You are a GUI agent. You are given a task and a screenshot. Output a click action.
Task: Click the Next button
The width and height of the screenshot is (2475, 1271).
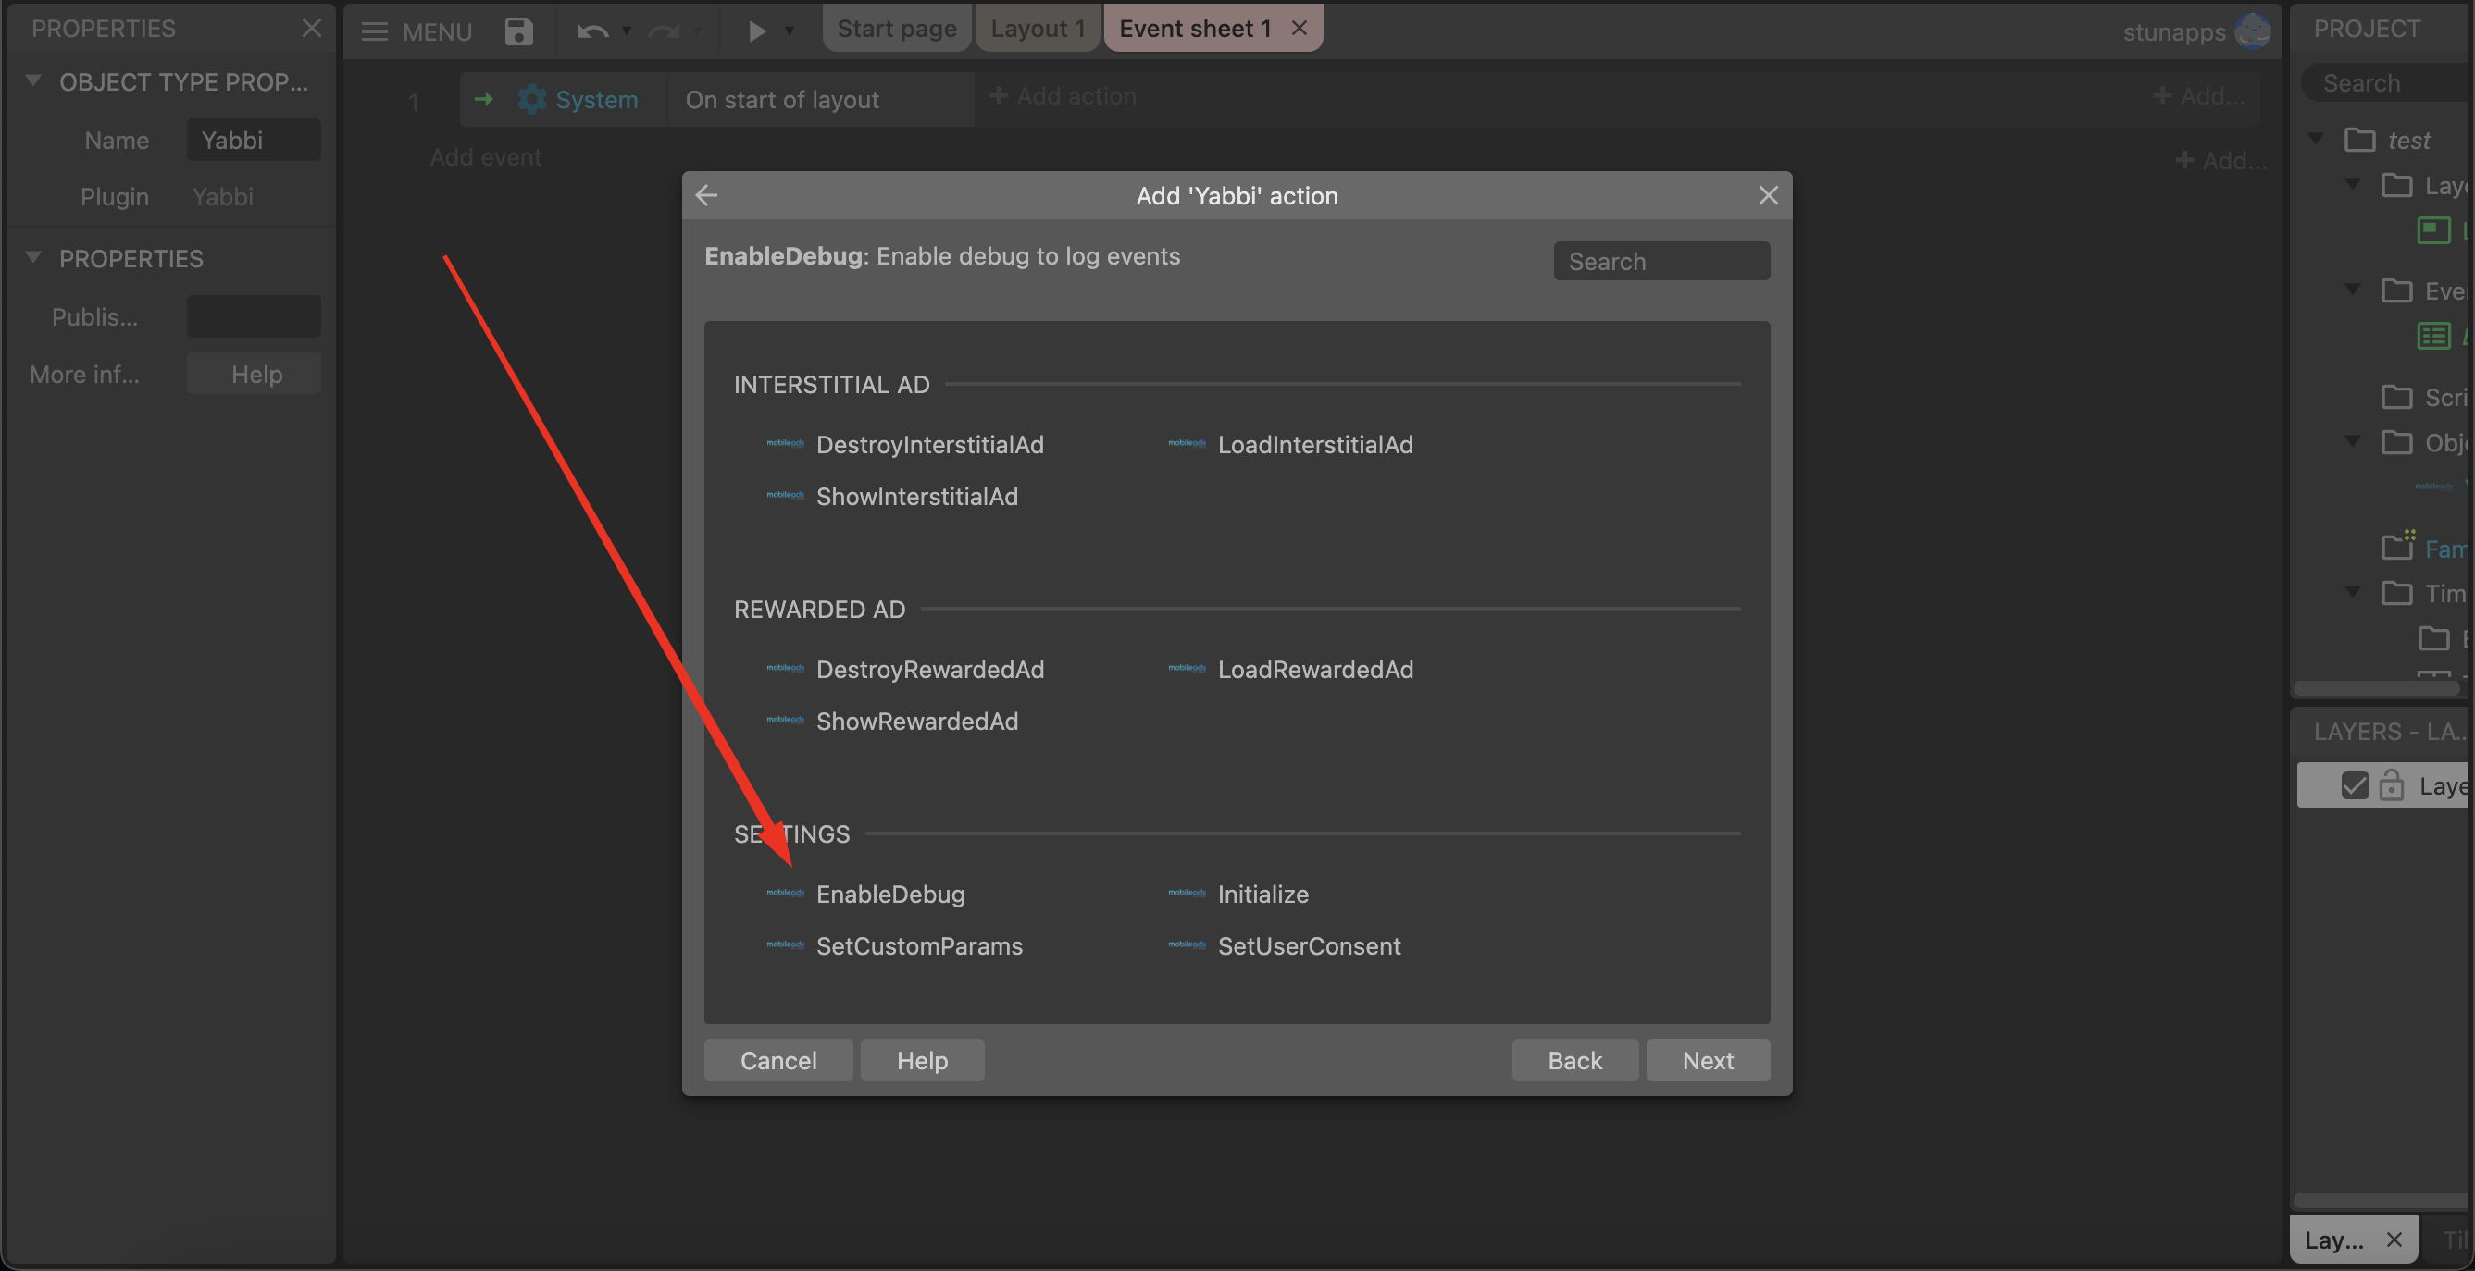click(x=1708, y=1060)
